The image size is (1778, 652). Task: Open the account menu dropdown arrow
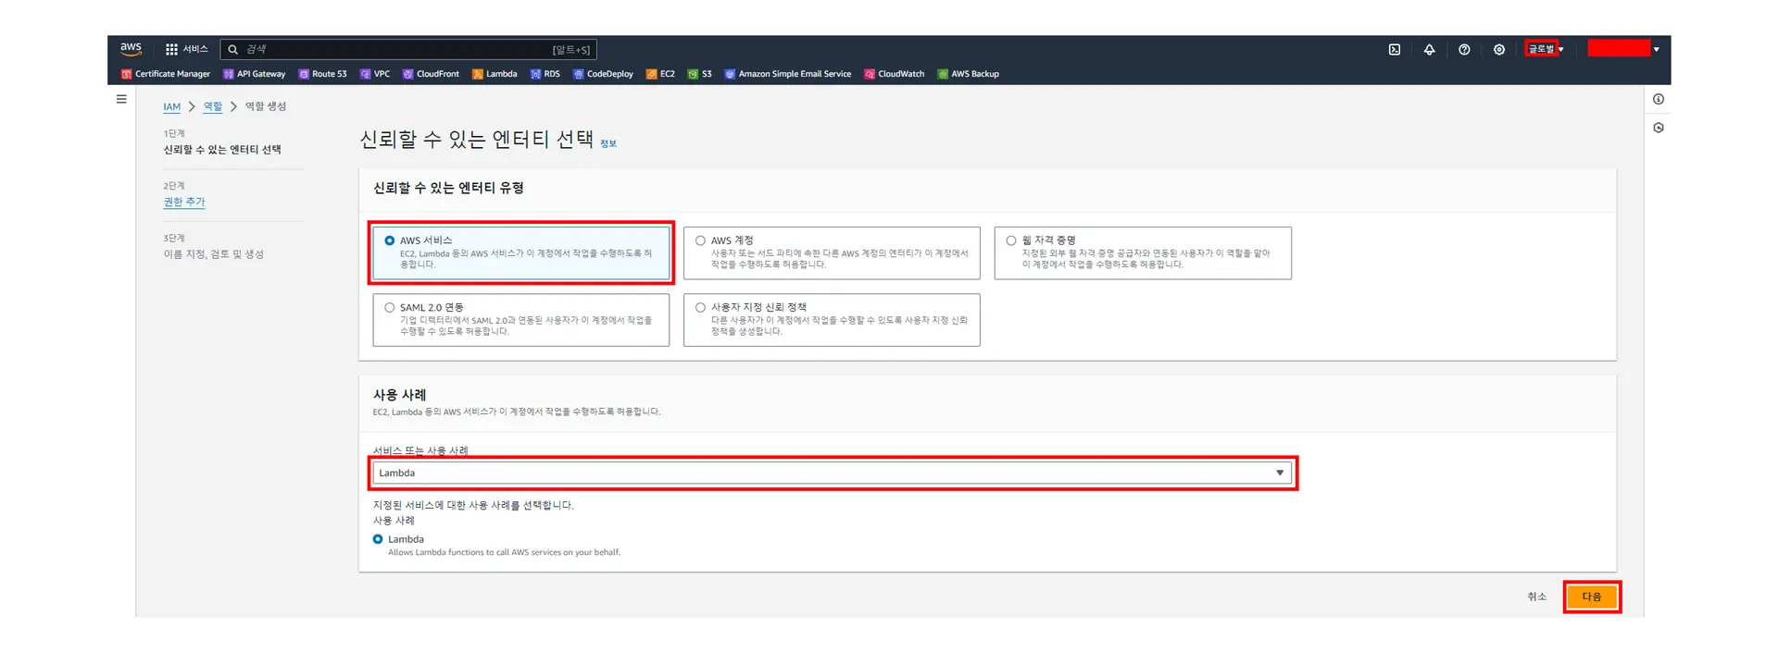1656,50
